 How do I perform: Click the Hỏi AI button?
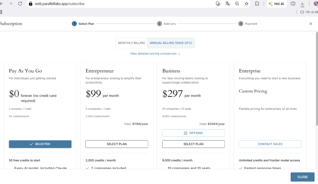tap(277, 4)
